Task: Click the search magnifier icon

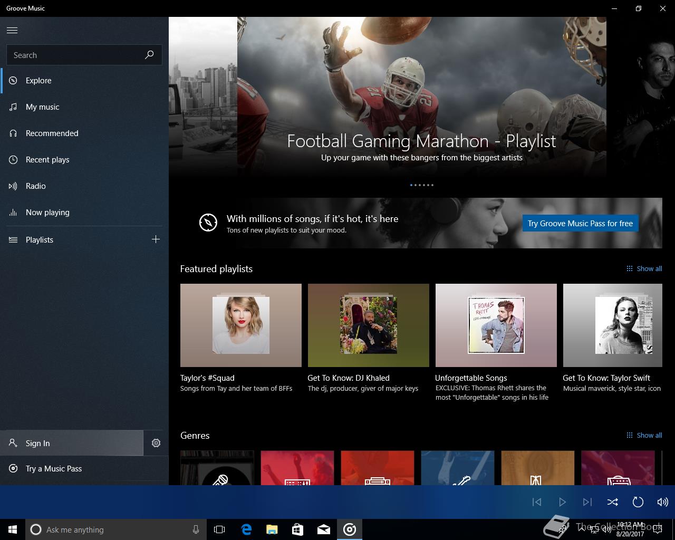Action: pyautogui.click(x=149, y=55)
